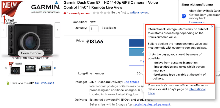Screen dimensions: 220x108
Task: Show previous product image arrow
Action: tap(4, 30)
